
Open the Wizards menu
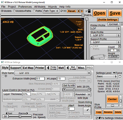pos(52,7)
